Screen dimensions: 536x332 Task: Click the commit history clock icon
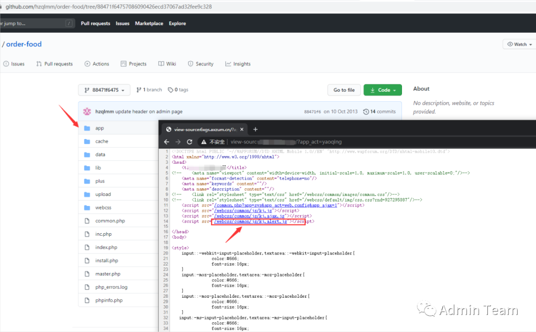click(366, 112)
